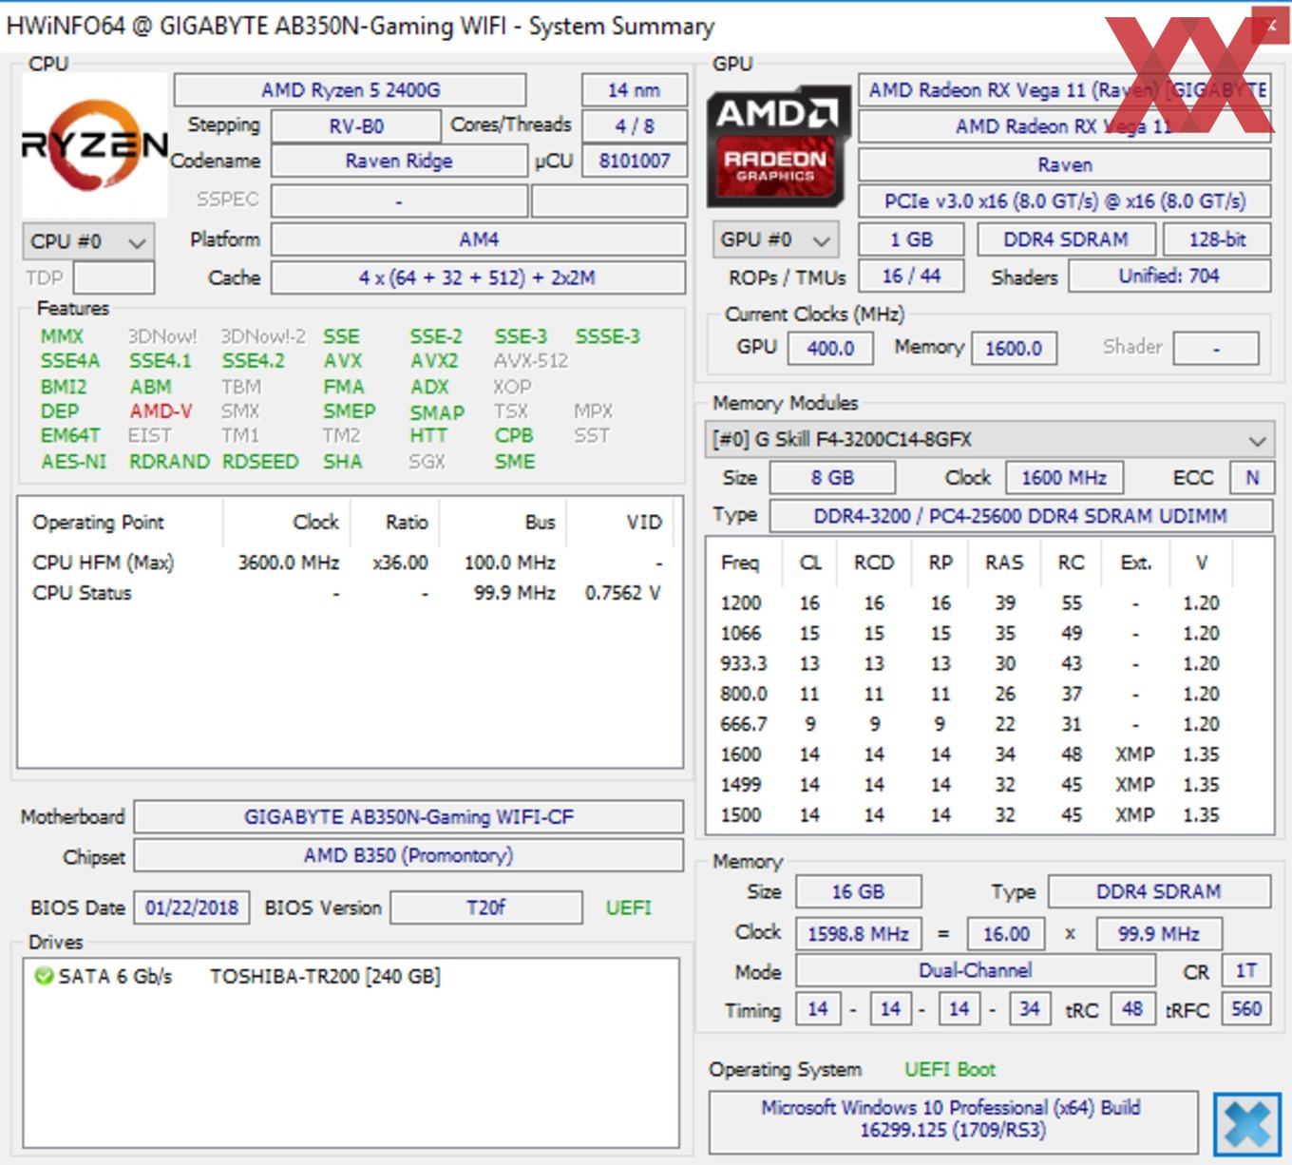The height and width of the screenshot is (1165, 1292).
Task: Click the memory clock 1598.8 MHz field
Action: tap(858, 934)
